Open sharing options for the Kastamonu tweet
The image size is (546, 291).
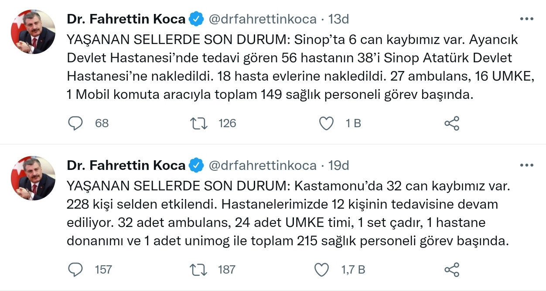point(452,270)
